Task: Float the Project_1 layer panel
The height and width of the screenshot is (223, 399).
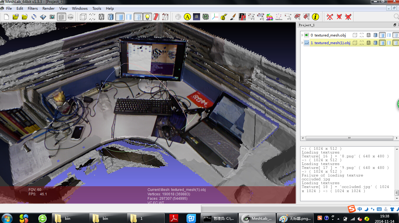Action: (395, 25)
